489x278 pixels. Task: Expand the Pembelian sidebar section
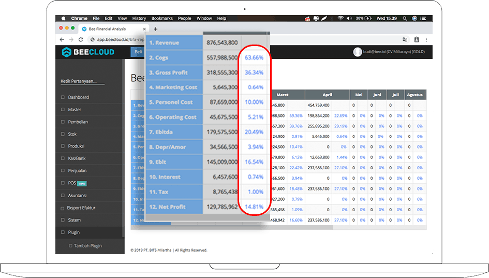pos(78,122)
